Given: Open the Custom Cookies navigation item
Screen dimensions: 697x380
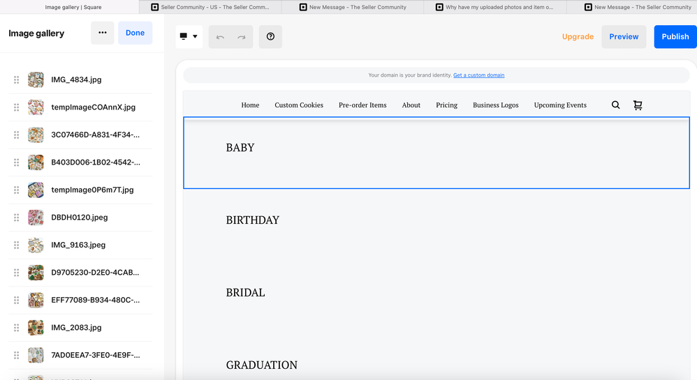Looking at the screenshot, I should pos(299,105).
